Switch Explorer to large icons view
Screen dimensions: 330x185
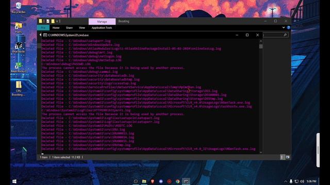click(x=288, y=157)
